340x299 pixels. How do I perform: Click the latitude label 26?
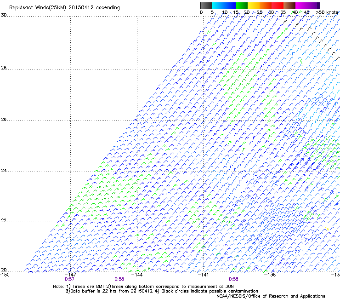click(x=4, y=120)
